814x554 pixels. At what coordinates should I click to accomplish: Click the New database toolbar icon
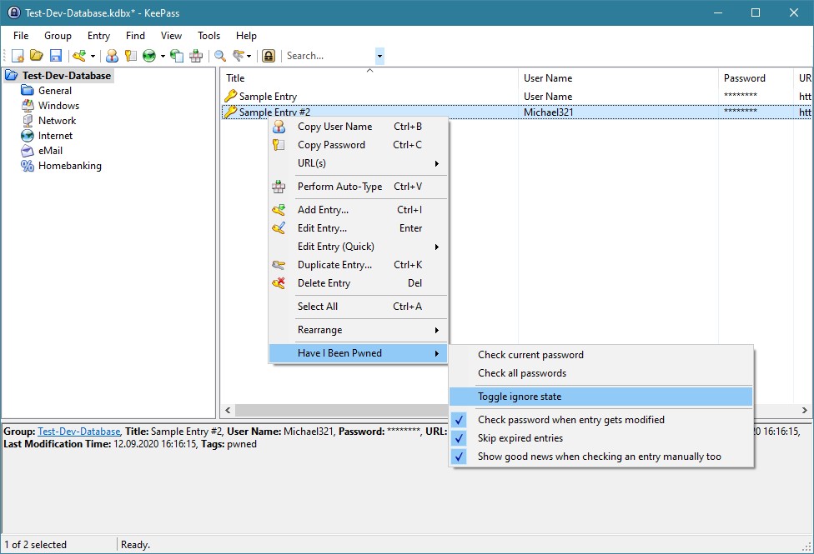pos(18,56)
